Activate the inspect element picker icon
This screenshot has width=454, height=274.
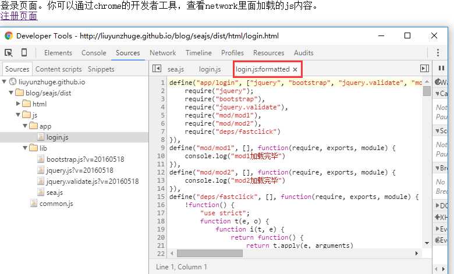[x=9, y=53]
